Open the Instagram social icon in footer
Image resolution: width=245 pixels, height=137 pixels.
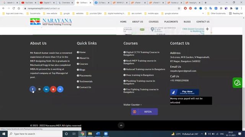(x=39, y=89)
